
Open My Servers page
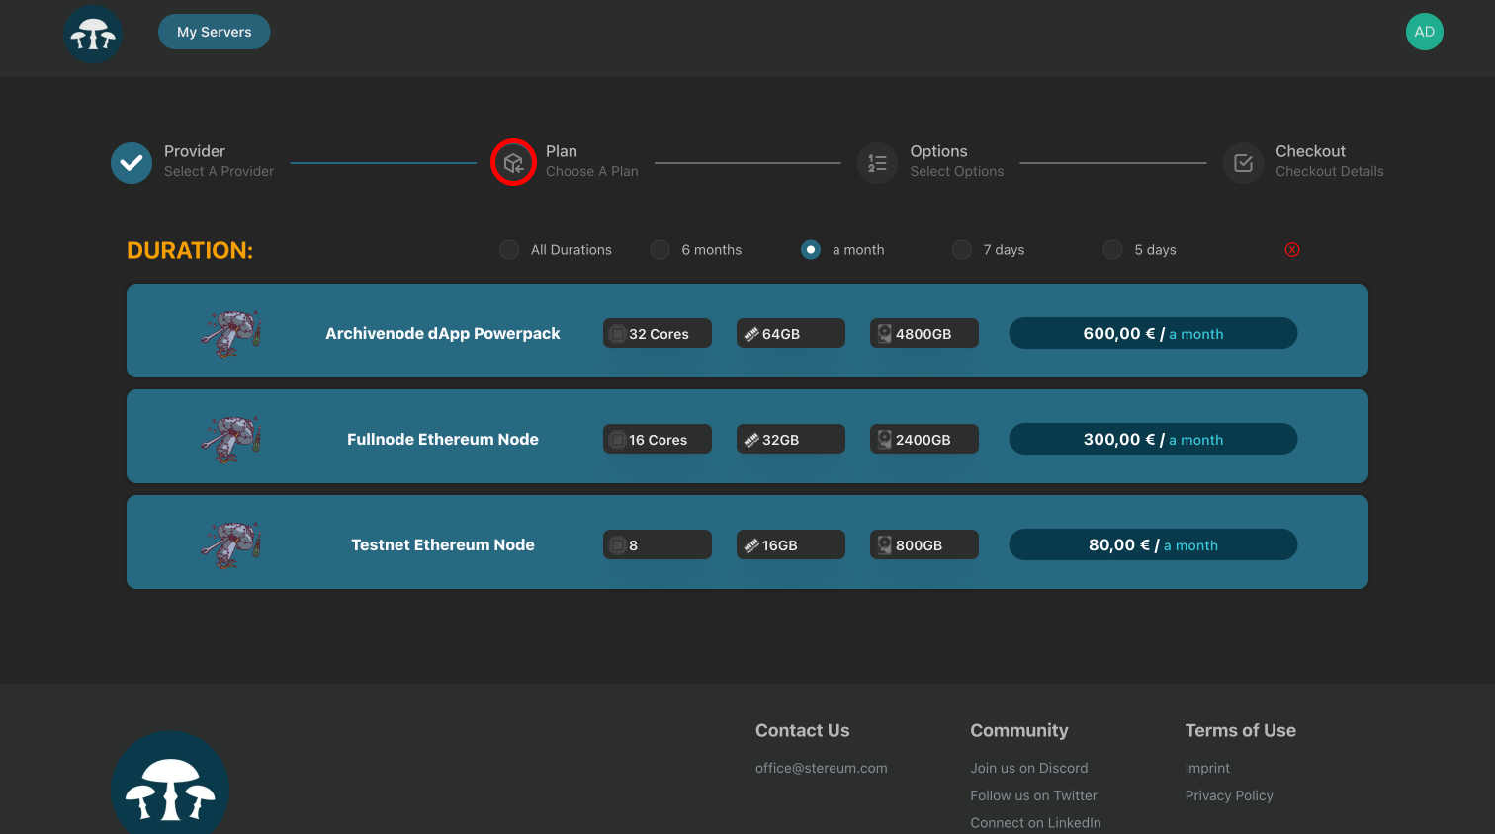pyautogui.click(x=215, y=32)
